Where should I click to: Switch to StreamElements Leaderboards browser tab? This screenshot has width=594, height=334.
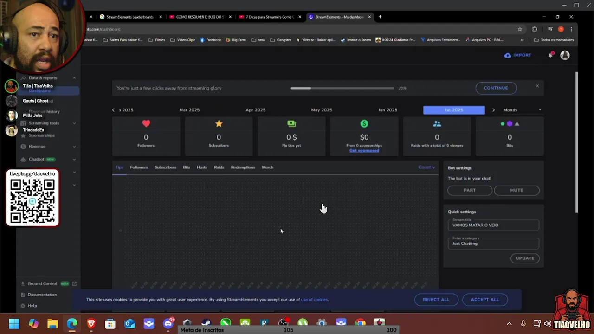pos(130,17)
